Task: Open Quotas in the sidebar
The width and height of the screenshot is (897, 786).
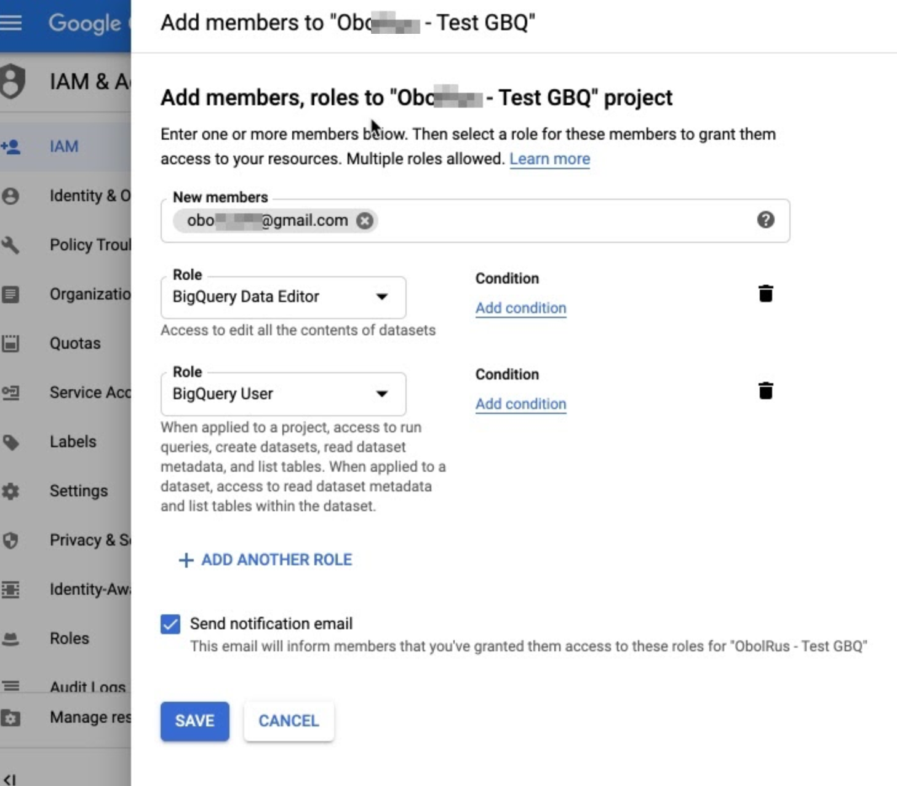Action: (75, 343)
